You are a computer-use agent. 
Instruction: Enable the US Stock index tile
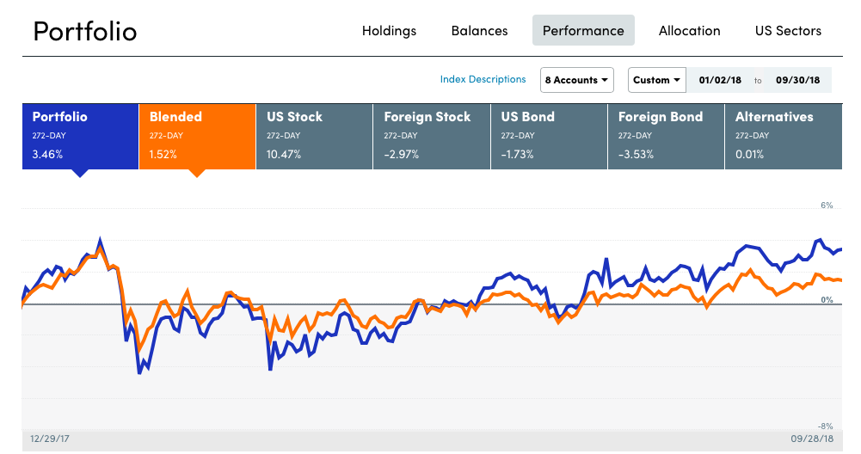click(x=314, y=136)
